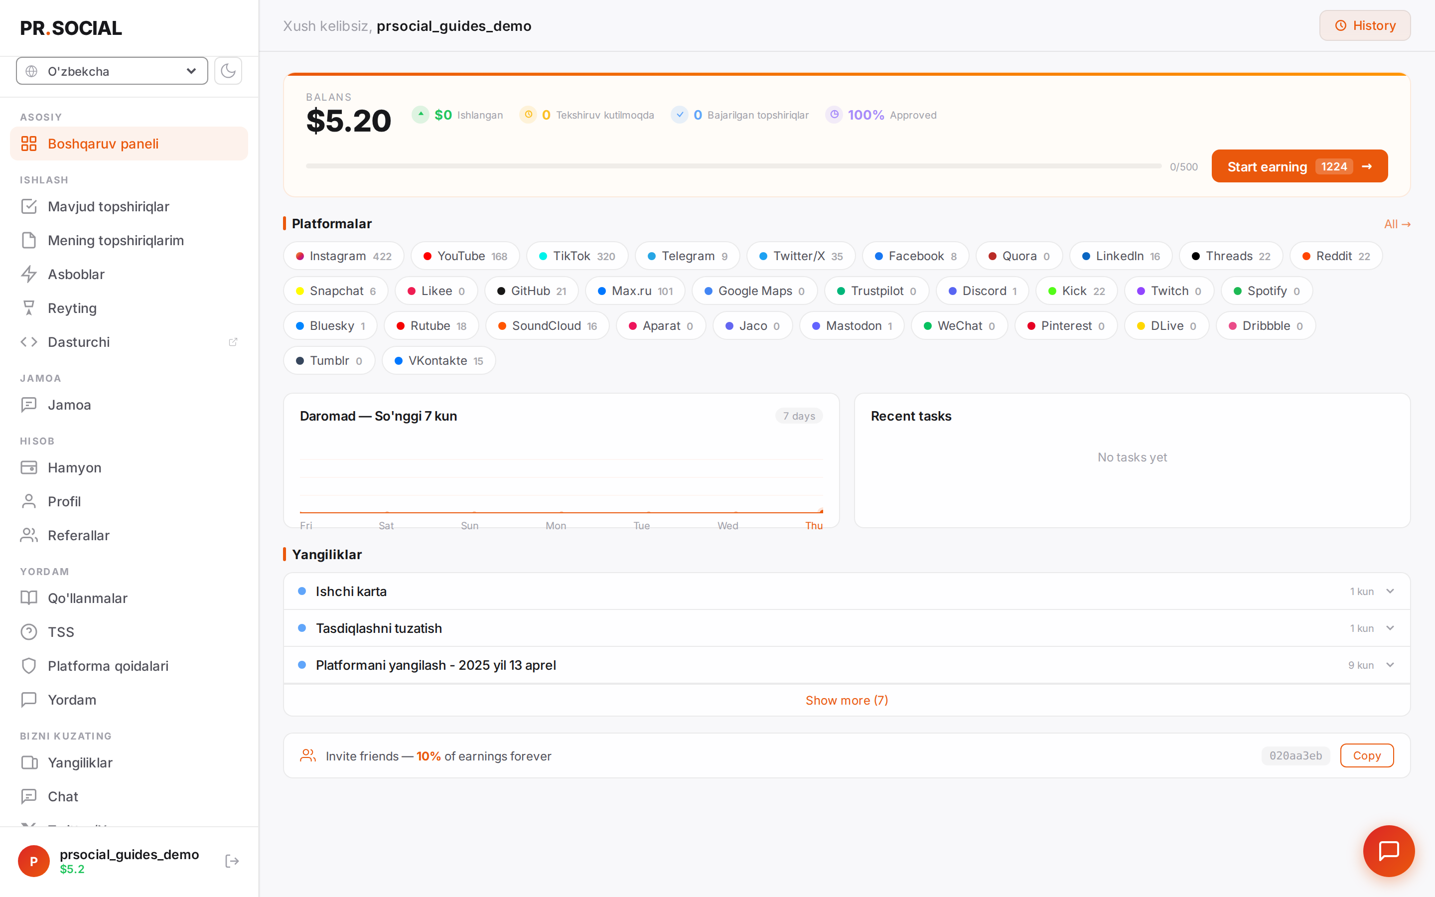The height and width of the screenshot is (897, 1435).
Task: Click the PR.SOCIAL logo
Action: pos(71,28)
